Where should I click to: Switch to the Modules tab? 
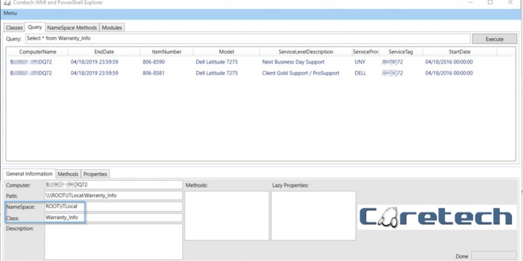tap(112, 28)
